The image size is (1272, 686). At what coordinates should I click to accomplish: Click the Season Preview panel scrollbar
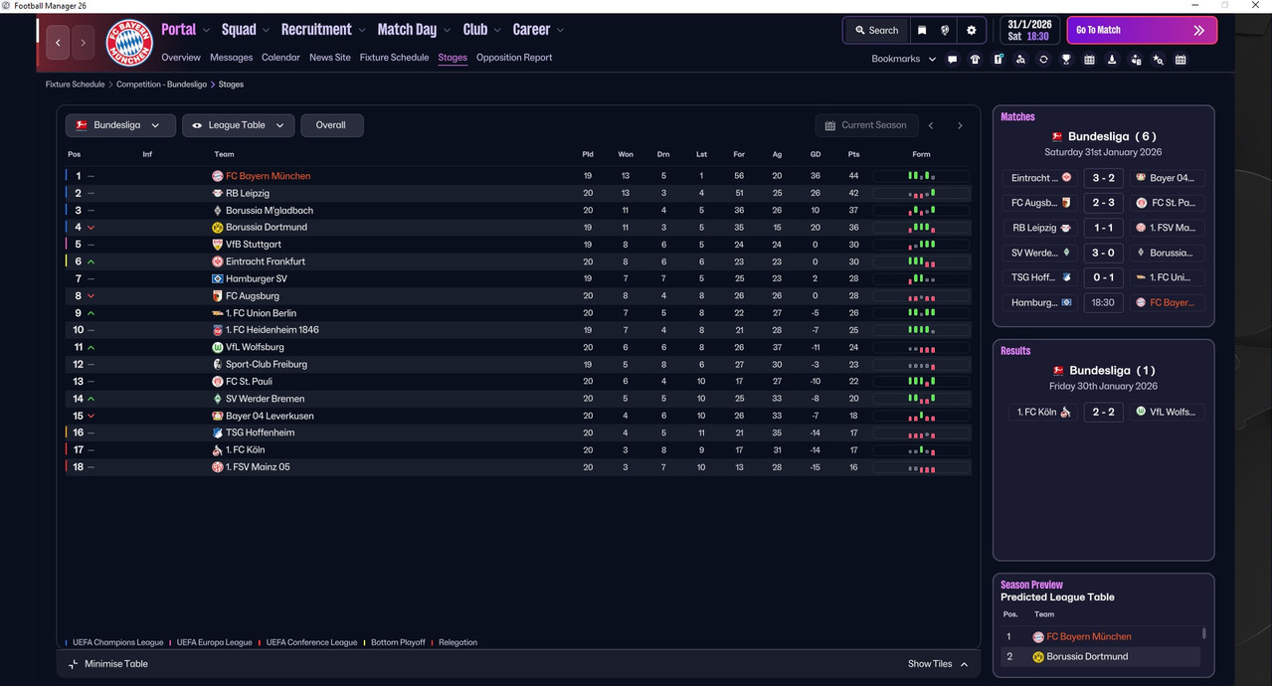(x=1204, y=633)
